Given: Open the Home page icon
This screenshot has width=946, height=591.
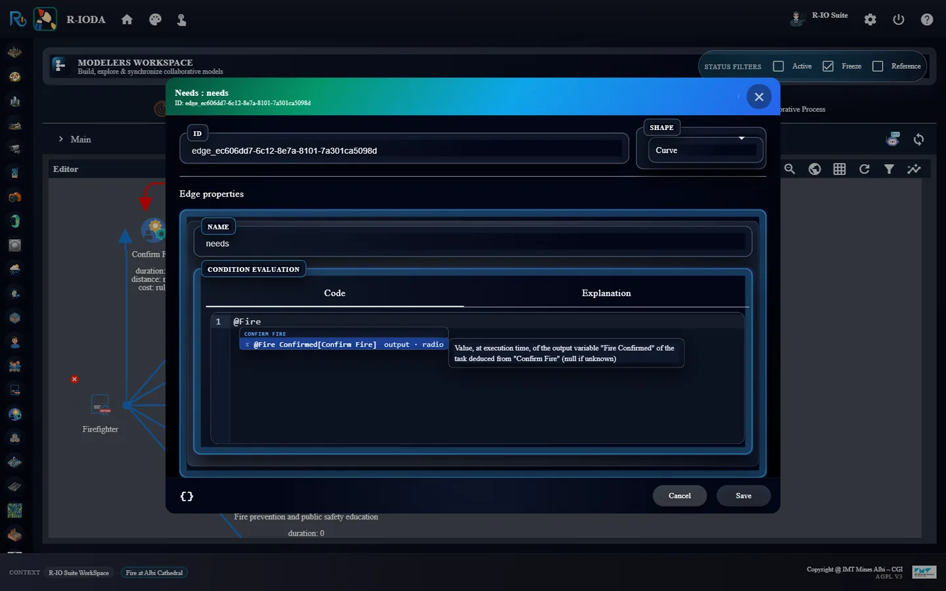Looking at the screenshot, I should tap(127, 20).
